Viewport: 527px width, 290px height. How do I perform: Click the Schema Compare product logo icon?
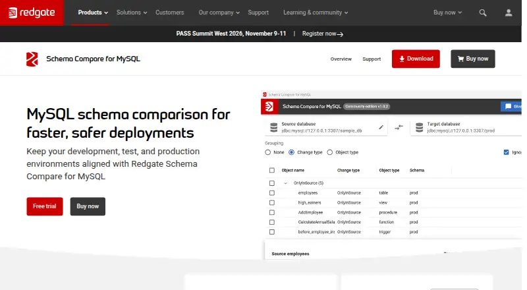(x=32, y=59)
